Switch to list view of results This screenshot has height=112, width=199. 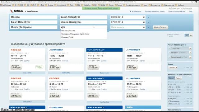click(191, 35)
